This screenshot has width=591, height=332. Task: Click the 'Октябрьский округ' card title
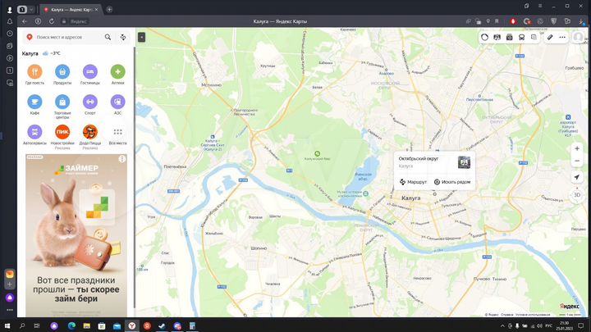[419, 158]
